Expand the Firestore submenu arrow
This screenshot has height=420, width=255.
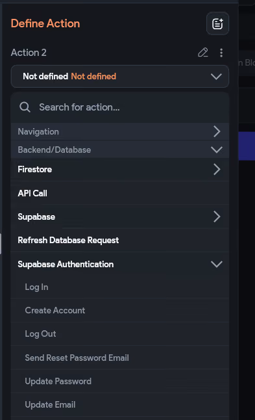point(217,169)
